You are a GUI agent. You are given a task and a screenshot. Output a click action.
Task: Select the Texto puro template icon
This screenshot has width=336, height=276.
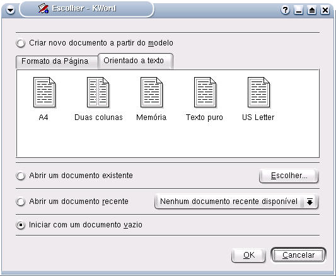pyautogui.click(x=205, y=92)
